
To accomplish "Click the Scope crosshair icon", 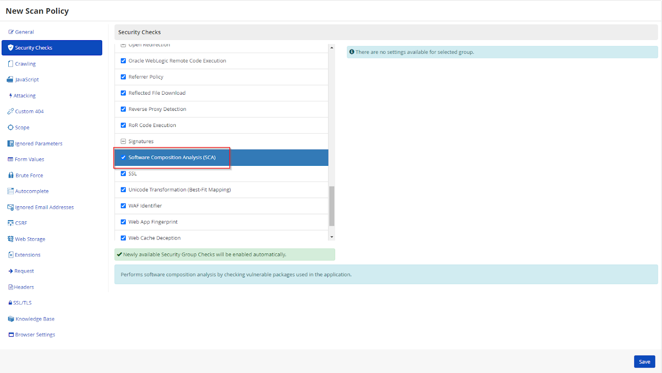I will tap(11, 127).
